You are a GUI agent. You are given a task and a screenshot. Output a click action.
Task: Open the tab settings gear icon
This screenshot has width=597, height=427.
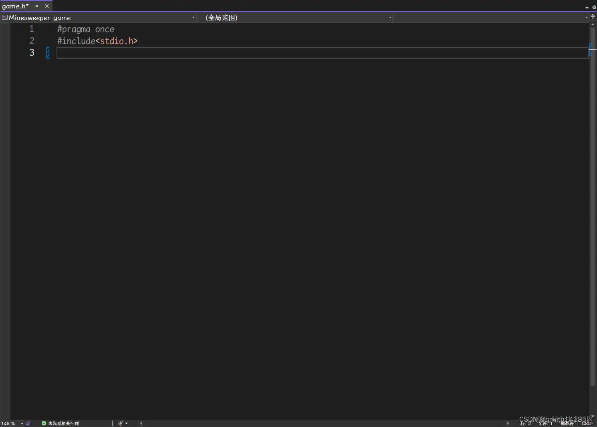click(x=594, y=7)
